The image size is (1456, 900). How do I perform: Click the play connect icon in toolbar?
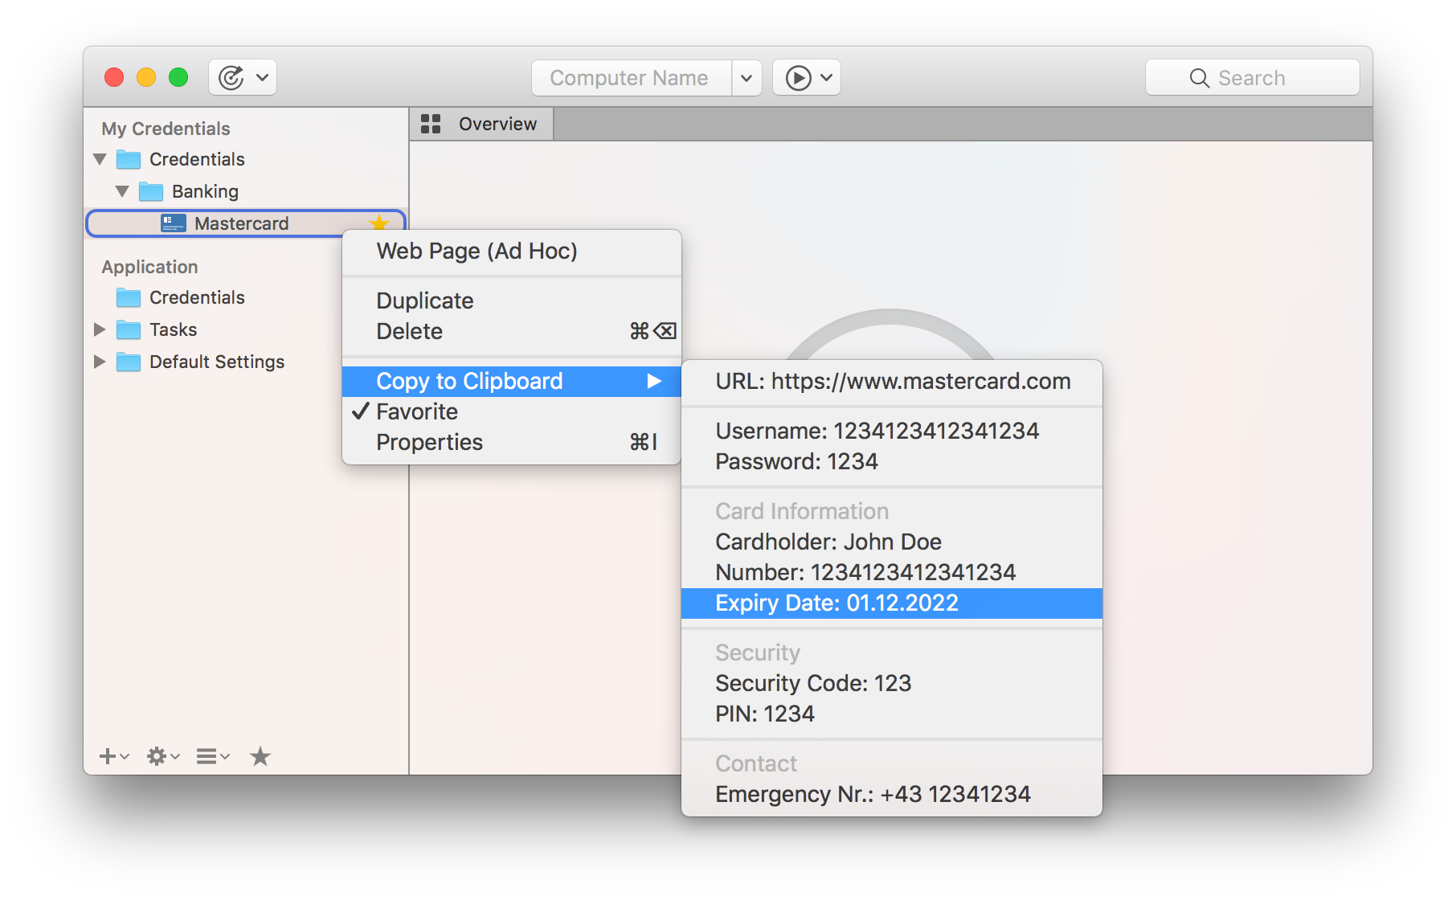coord(798,78)
